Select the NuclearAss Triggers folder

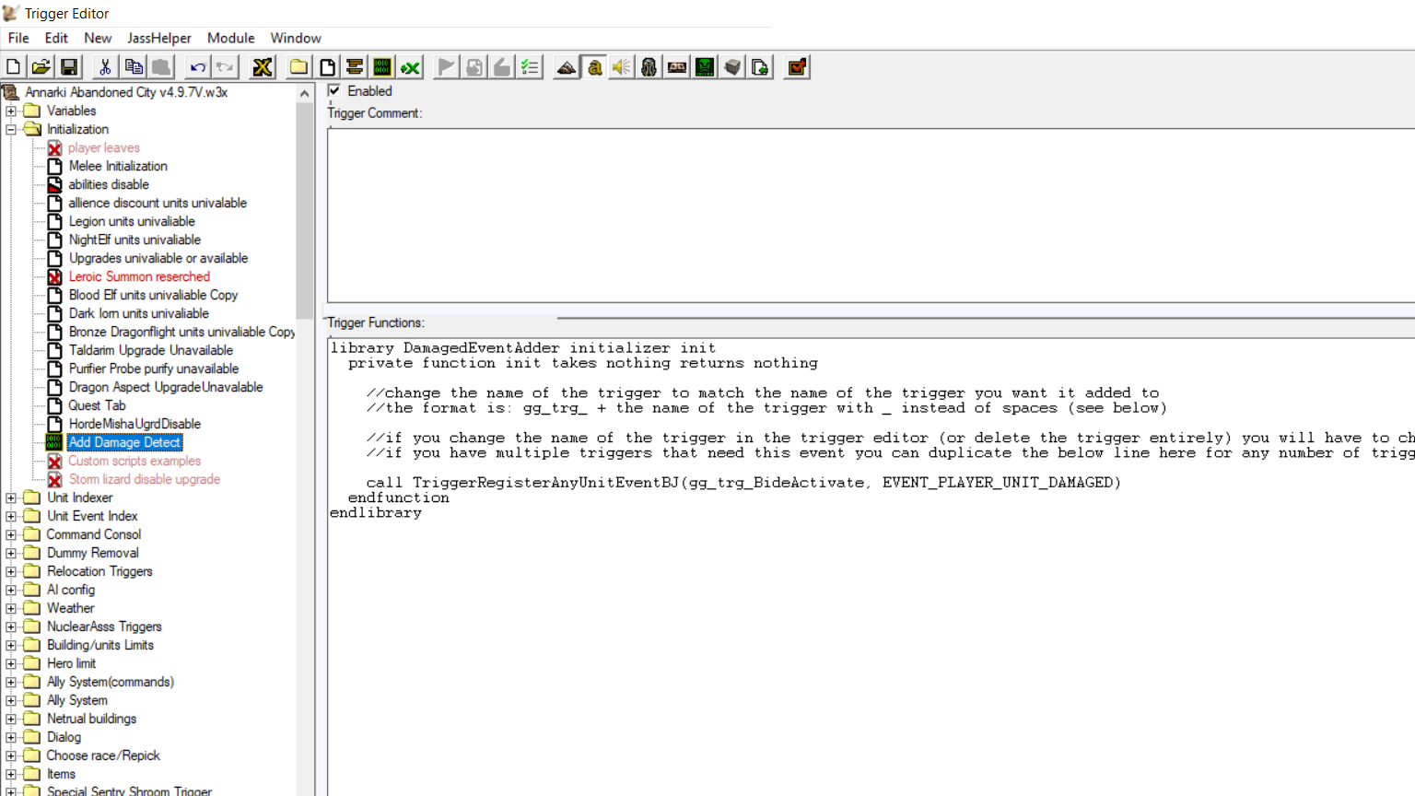(104, 626)
